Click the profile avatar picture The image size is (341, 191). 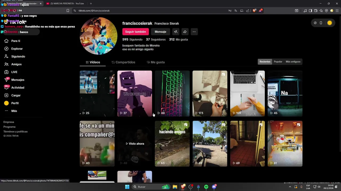click(99, 36)
